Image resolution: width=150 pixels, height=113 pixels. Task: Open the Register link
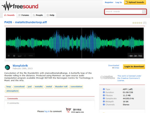pyautogui.click(x=109, y=2)
